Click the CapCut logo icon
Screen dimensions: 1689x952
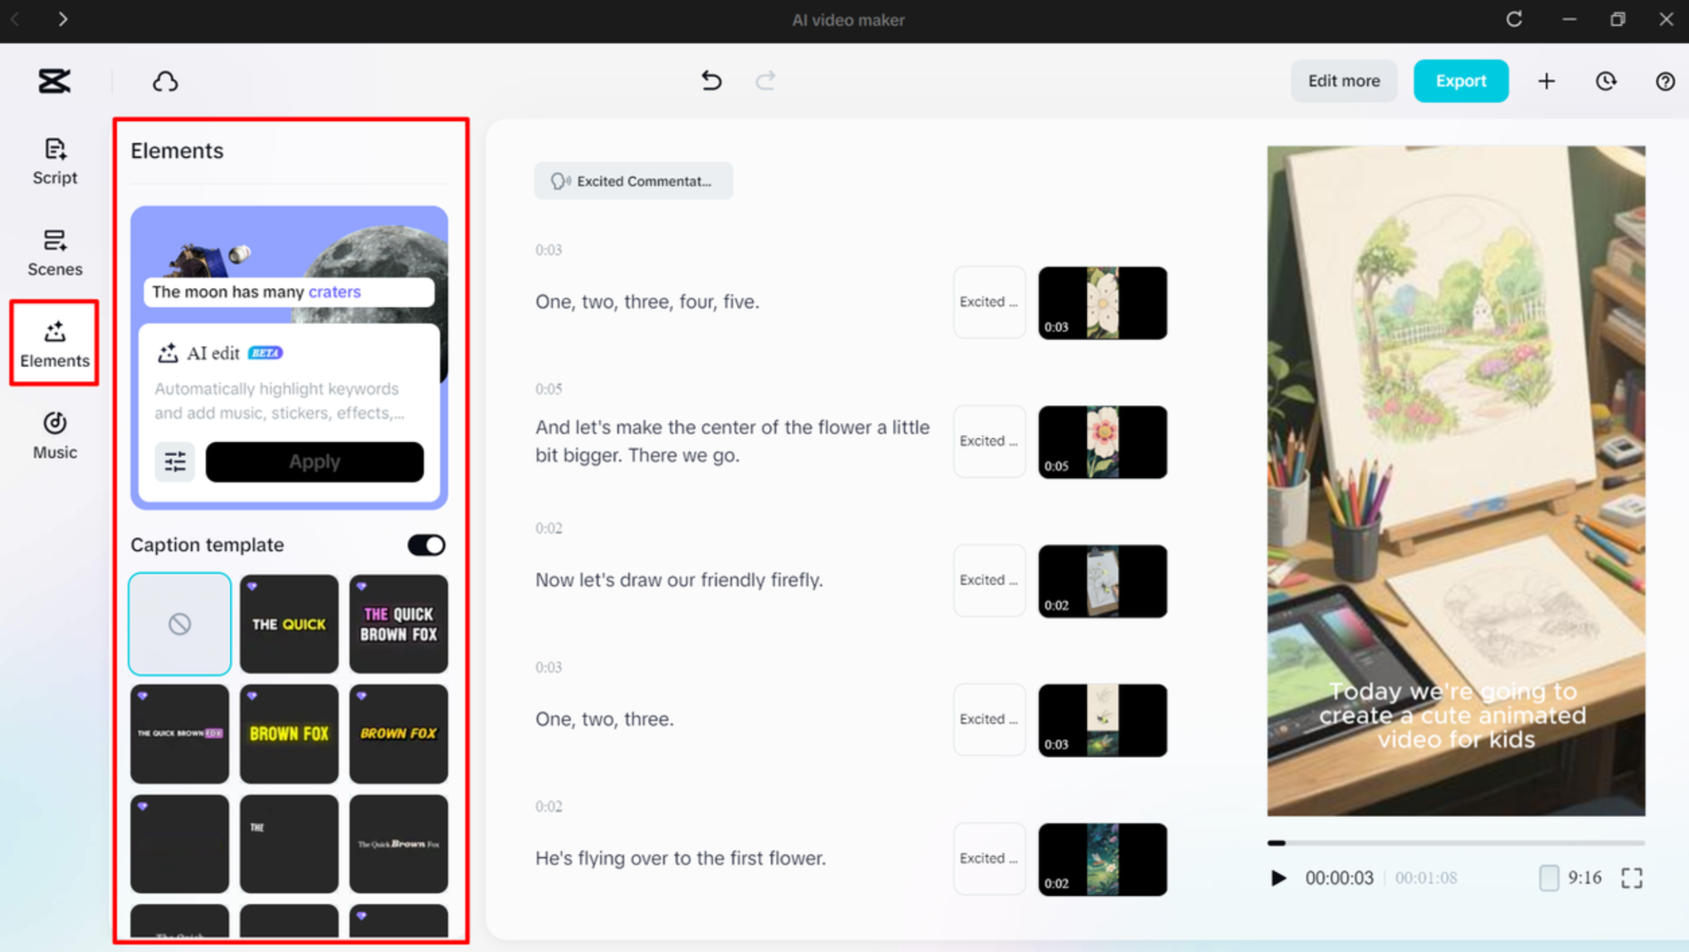click(x=55, y=81)
